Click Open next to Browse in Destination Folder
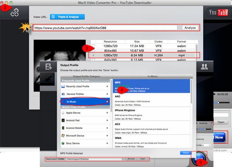Screen dimensions: 232x167 (x=143, y=159)
